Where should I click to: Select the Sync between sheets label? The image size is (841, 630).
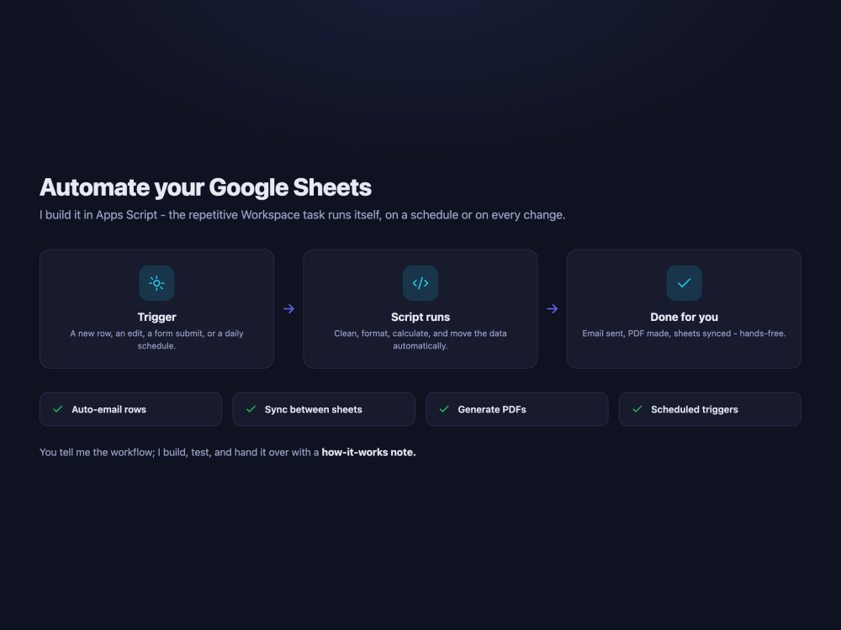pos(313,409)
